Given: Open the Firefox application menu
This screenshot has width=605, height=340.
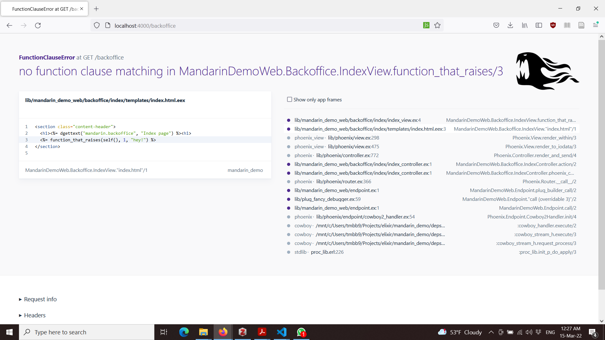Looking at the screenshot, I should pos(596,25).
